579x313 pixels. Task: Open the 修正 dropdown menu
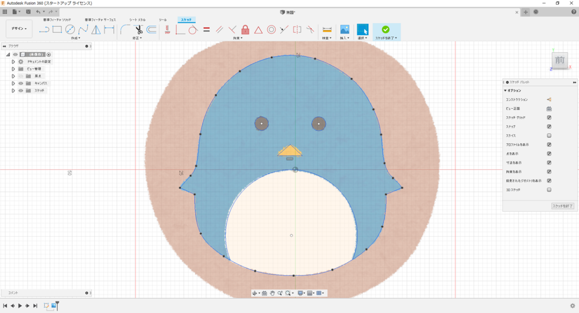pyautogui.click(x=137, y=38)
